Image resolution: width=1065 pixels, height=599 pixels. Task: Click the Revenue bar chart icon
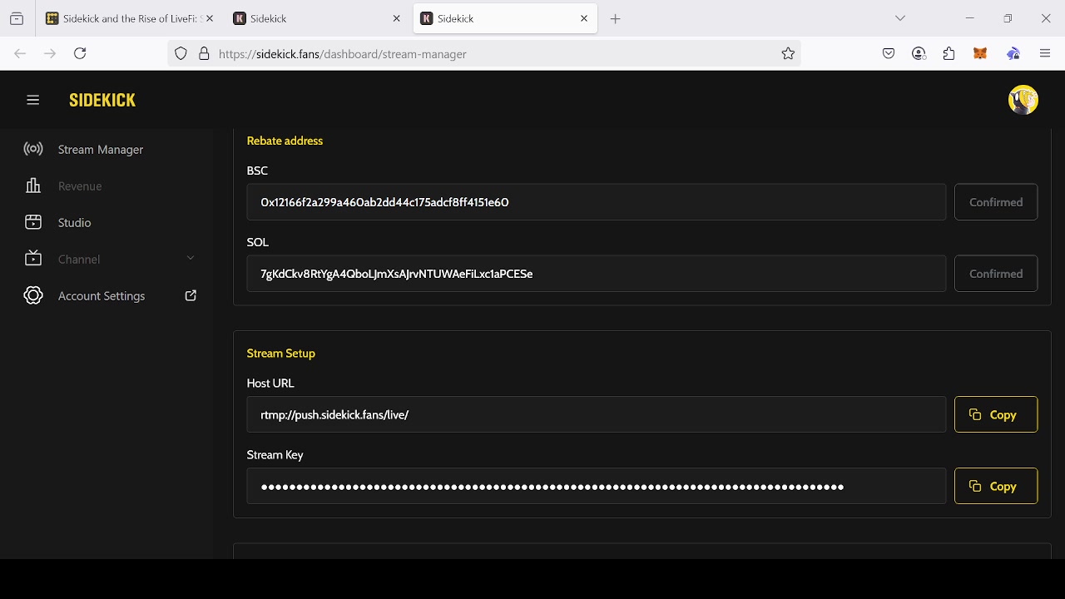point(33,186)
